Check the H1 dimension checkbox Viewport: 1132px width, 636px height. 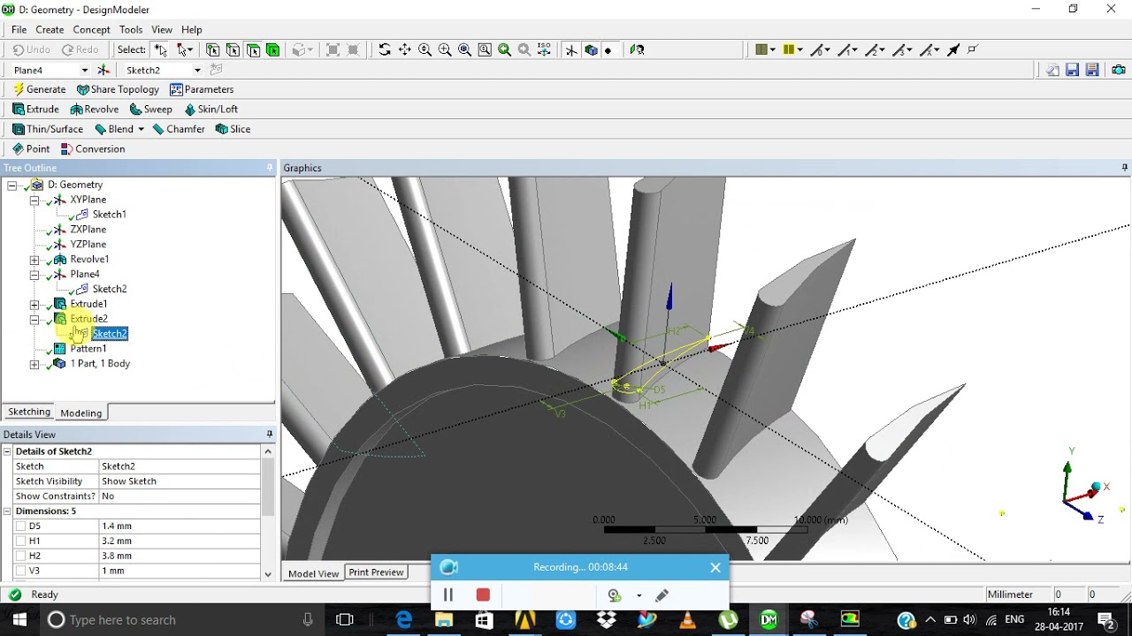click(21, 541)
